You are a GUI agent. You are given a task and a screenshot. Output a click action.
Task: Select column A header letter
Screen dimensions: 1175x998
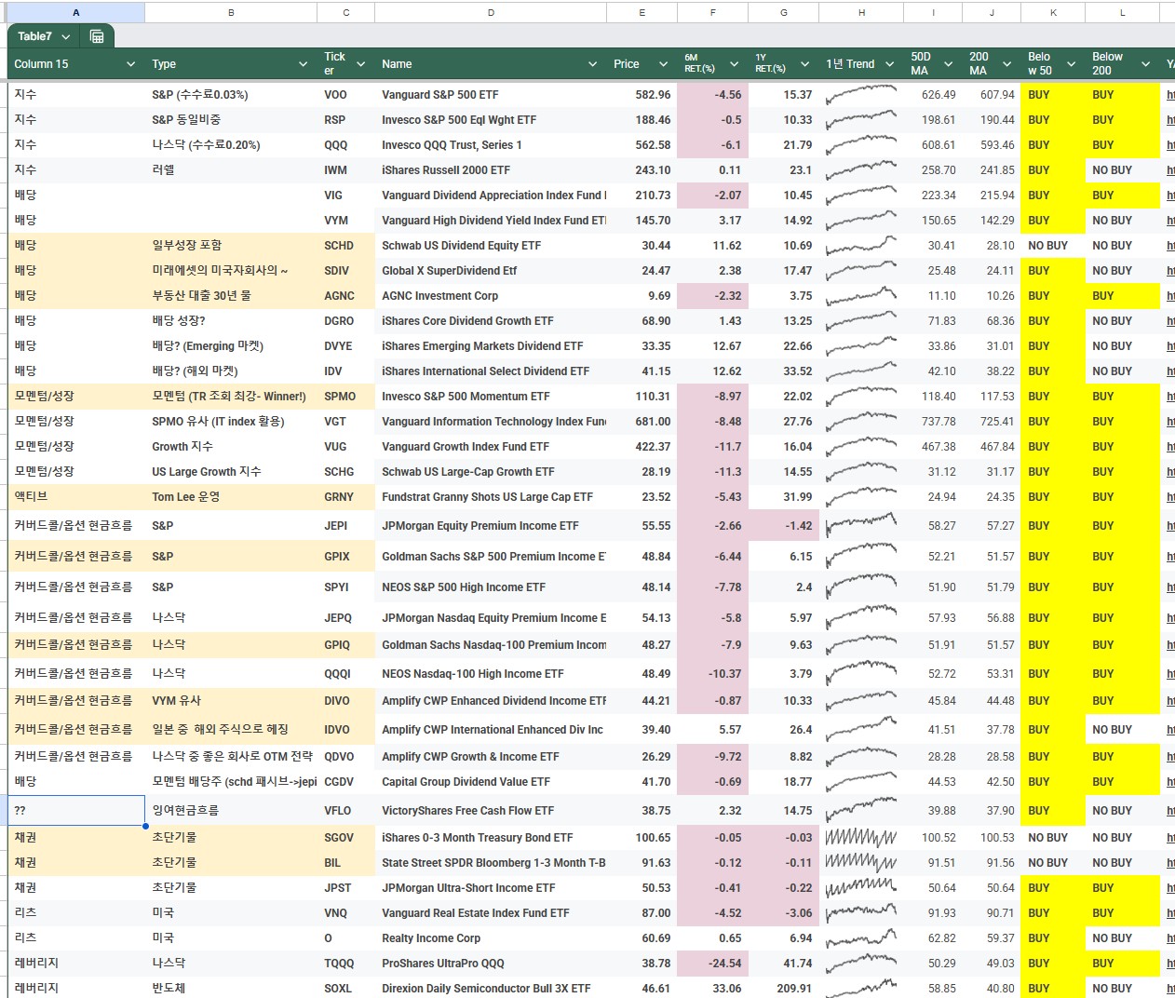pos(75,12)
